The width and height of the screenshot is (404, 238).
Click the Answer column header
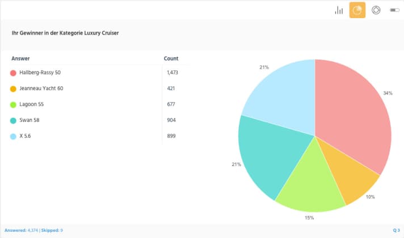(20, 58)
